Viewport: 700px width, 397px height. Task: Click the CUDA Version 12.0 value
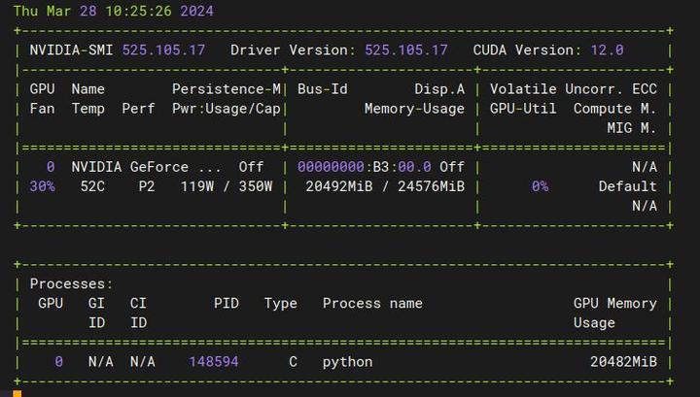607,50
